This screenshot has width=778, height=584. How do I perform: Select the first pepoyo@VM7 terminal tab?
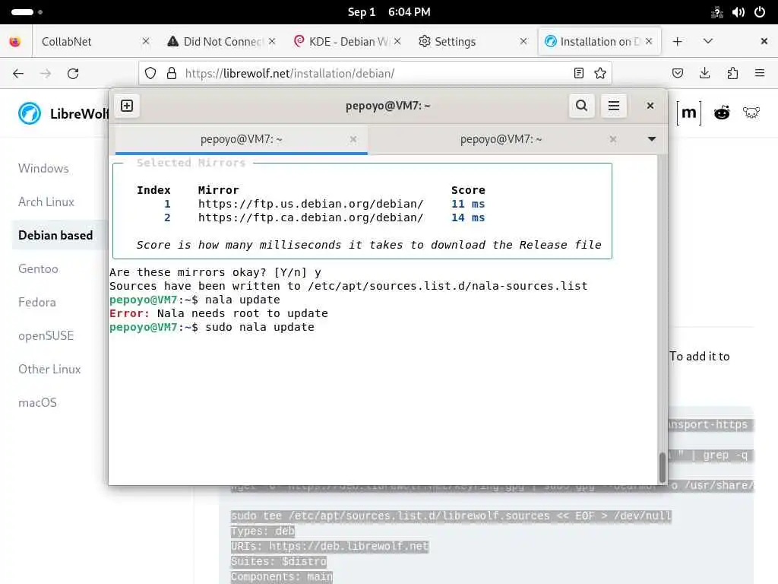[241, 140]
